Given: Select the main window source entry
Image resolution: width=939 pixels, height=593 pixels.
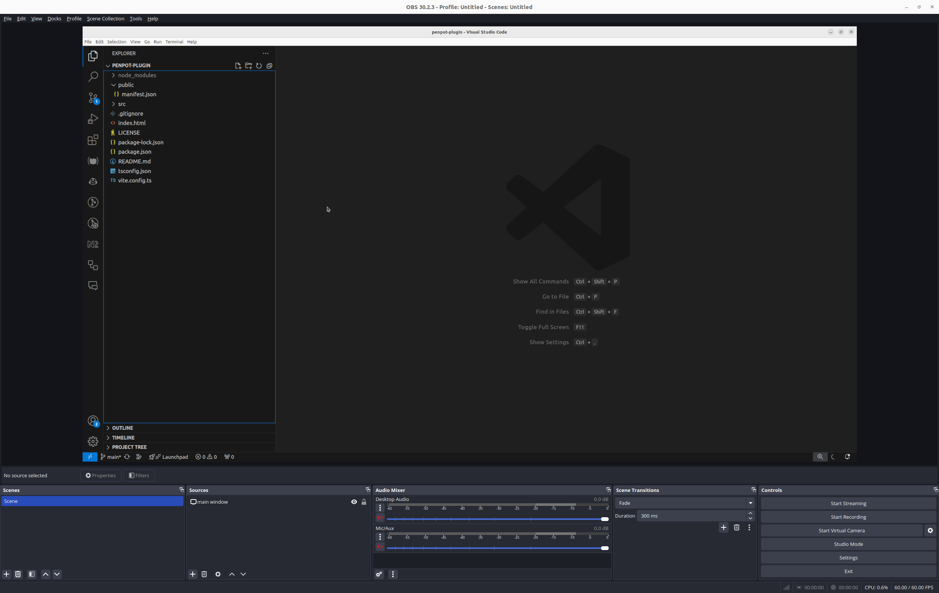Looking at the screenshot, I should [213, 502].
